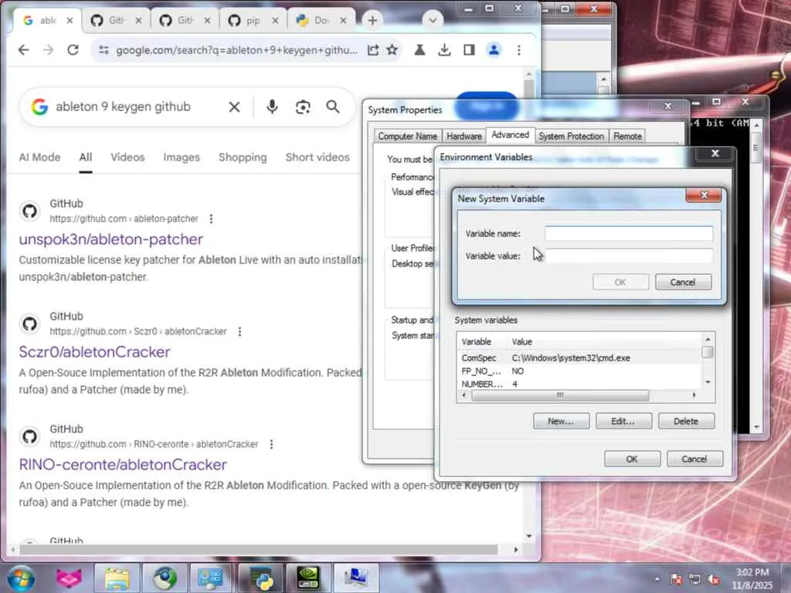This screenshot has width=791, height=593.
Task: Open site information icon in address bar
Action: [104, 50]
